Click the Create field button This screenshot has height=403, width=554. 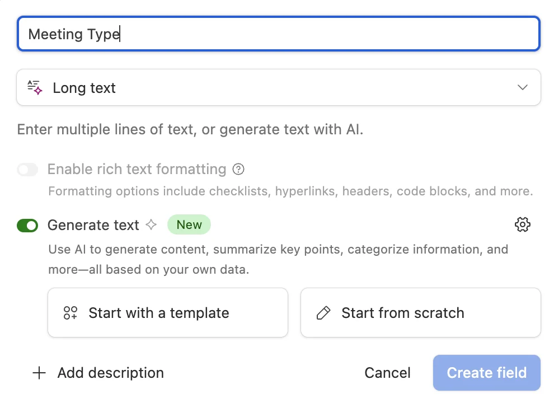[x=486, y=373]
